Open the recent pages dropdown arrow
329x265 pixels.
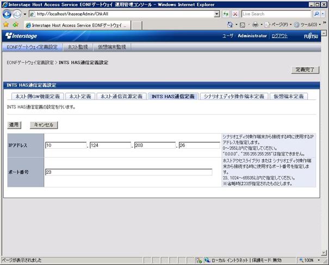[x=25, y=14]
